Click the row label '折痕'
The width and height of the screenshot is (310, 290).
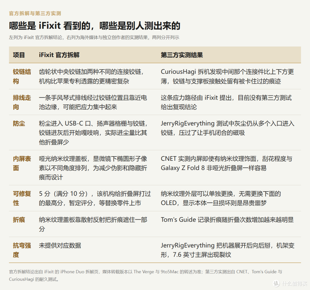coord(19,220)
